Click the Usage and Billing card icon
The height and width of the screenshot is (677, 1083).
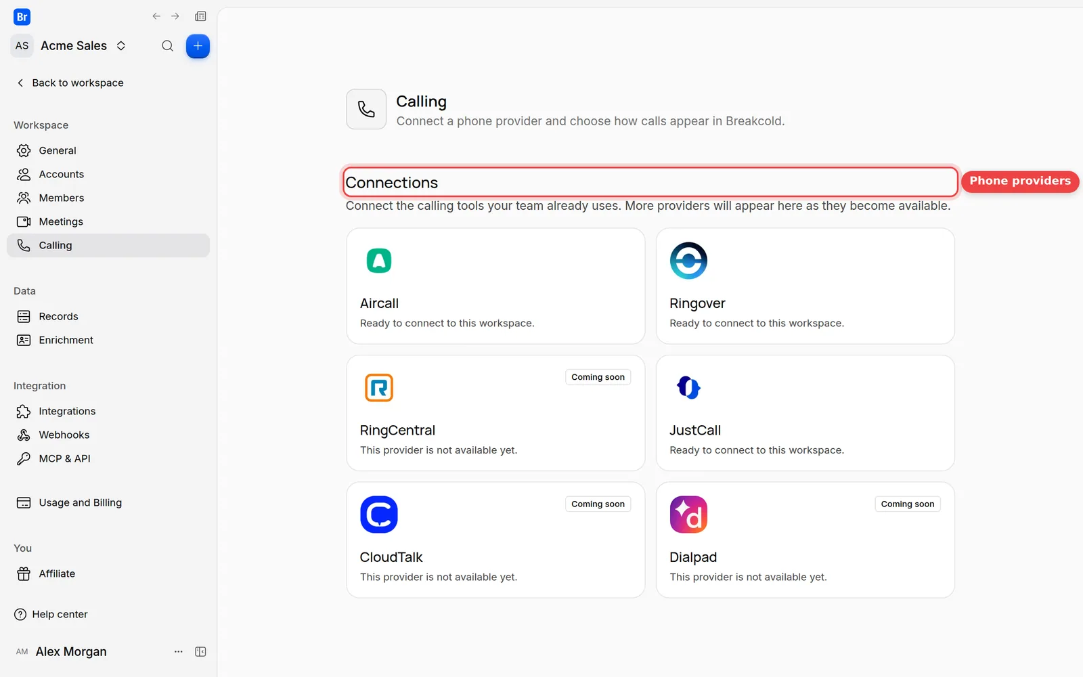pyautogui.click(x=24, y=502)
